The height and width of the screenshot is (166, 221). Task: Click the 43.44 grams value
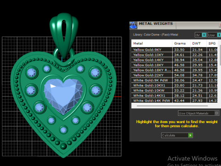point(179,101)
